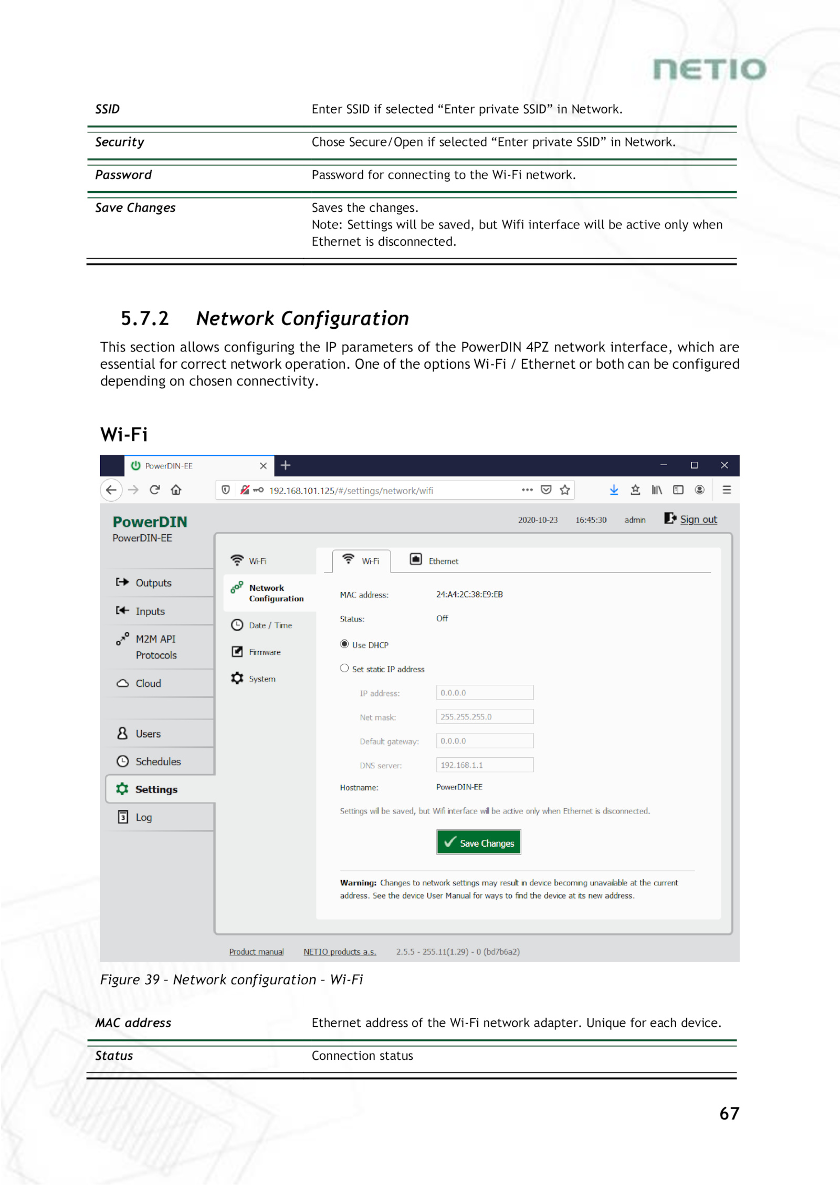Switch to the Ethernet tab
Viewport: 840px width, 1188px height.
click(434, 561)
